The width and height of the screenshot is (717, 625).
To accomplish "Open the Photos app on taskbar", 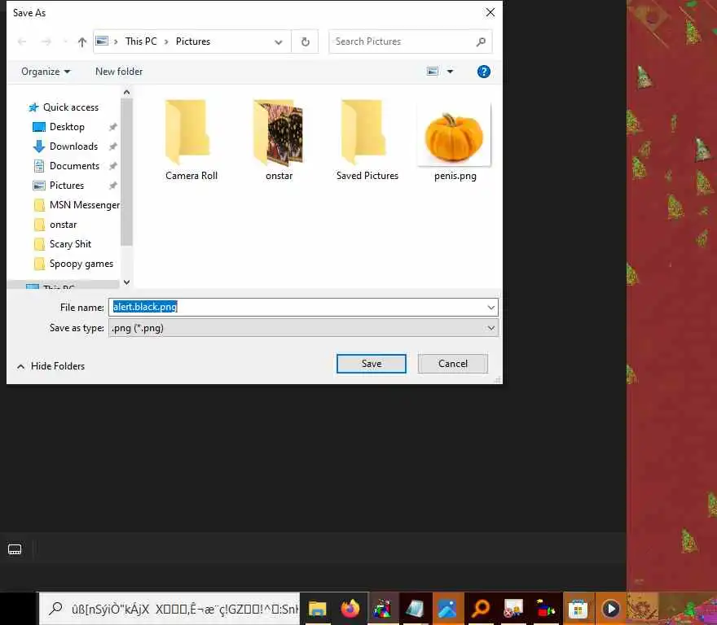I will (447, 609).
